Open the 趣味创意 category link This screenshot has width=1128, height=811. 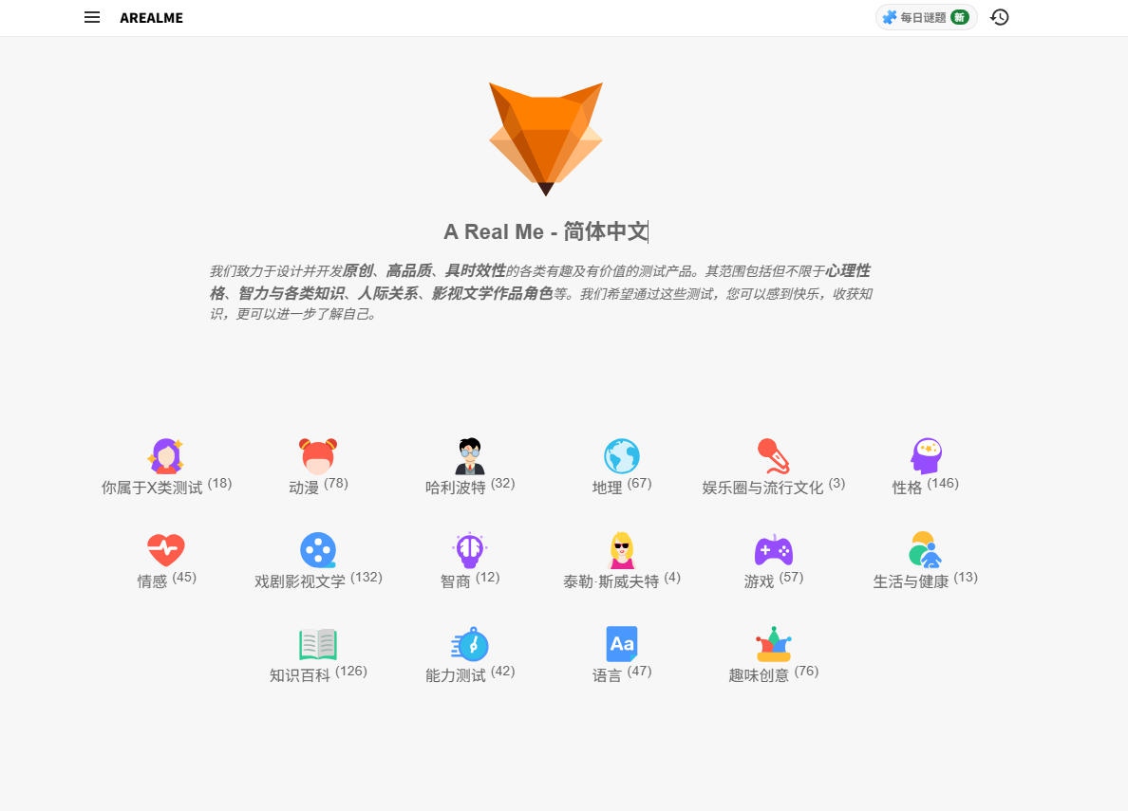point(759,675)
